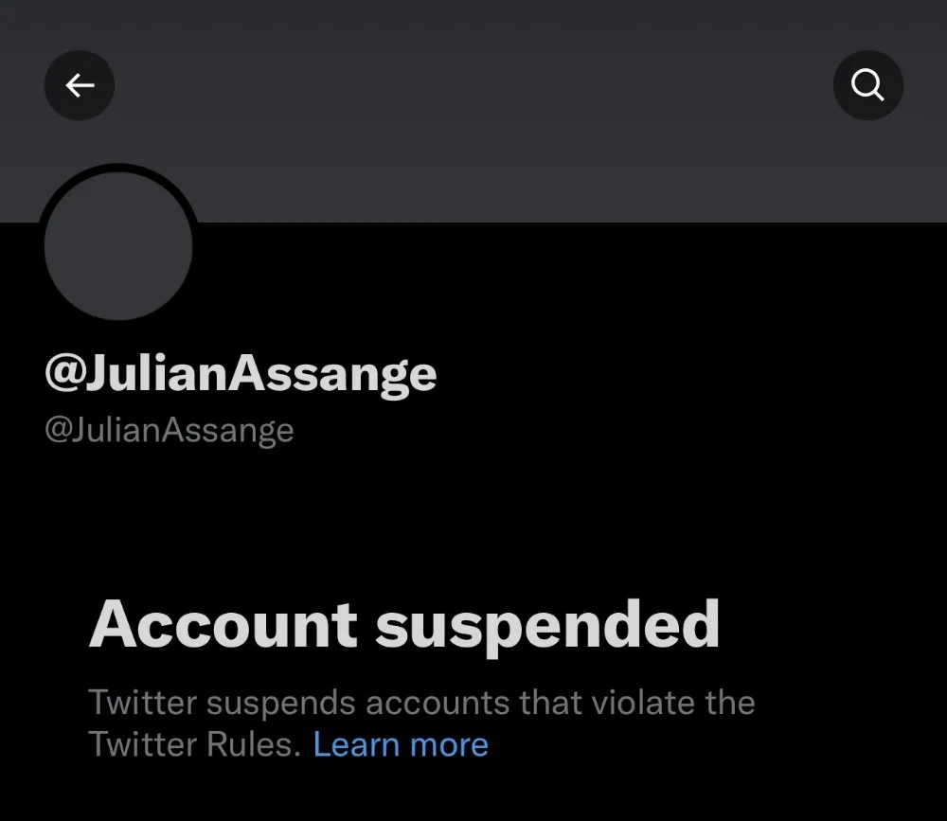Click the Account suspended heading
Screen dimensions: 947x821
point(404,625)
